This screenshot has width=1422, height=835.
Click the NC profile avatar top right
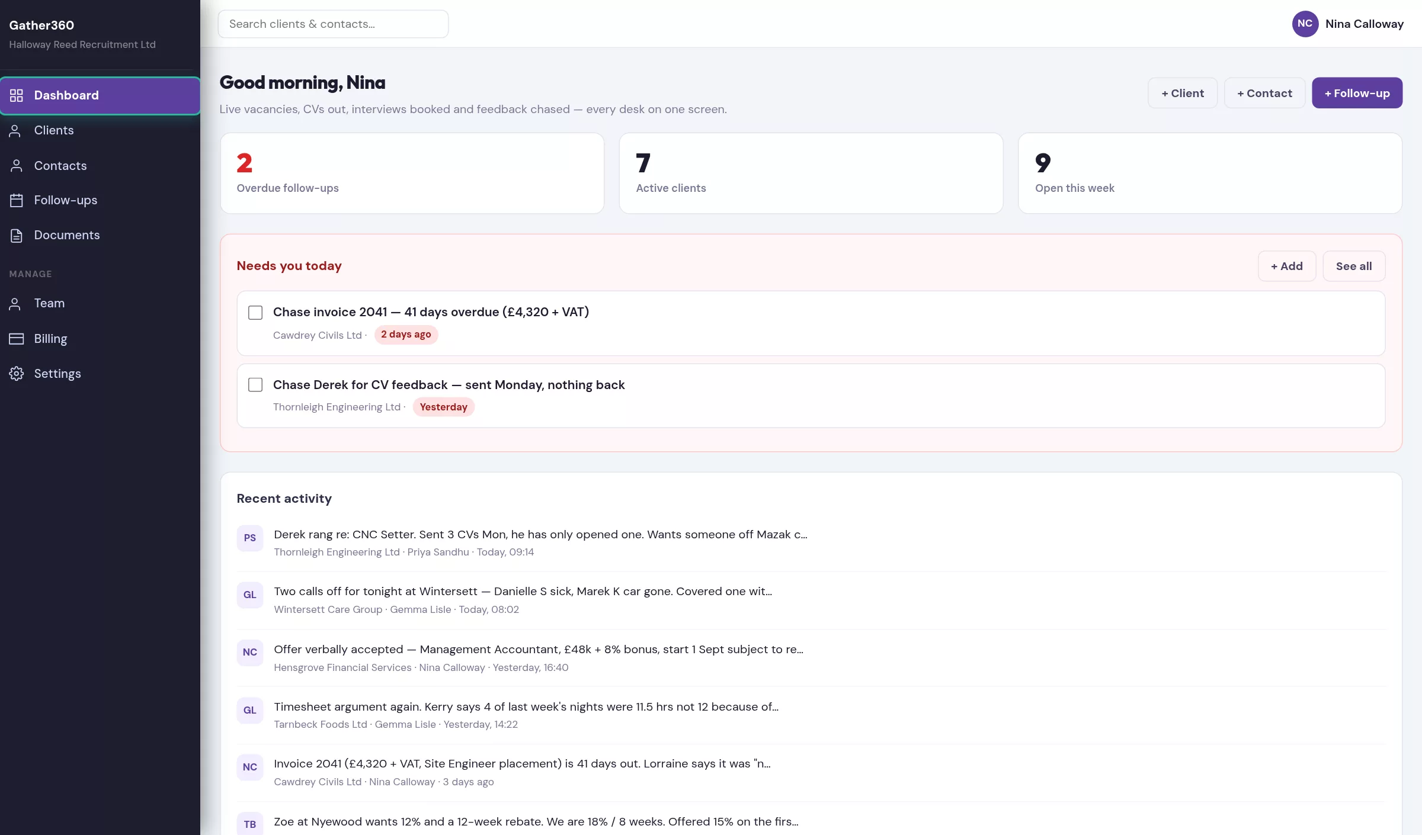click(1305, 24)
